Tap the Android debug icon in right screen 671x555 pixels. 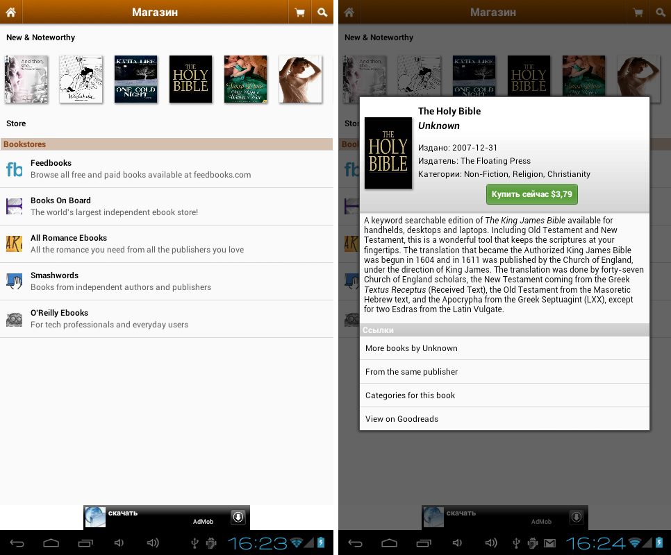pos(533,543)
